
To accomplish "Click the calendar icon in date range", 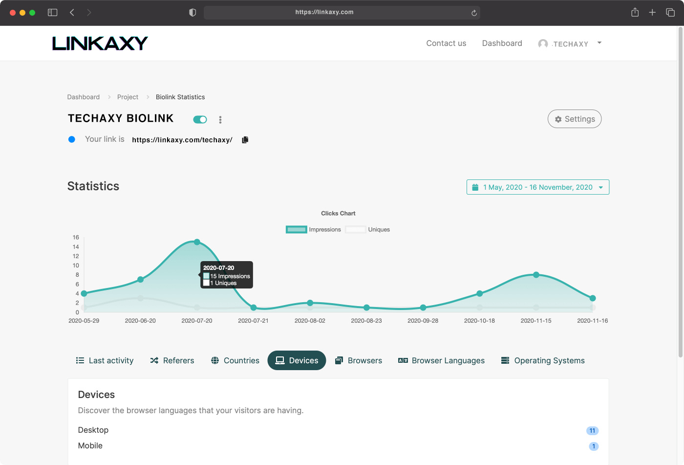I will click(475, 187).
